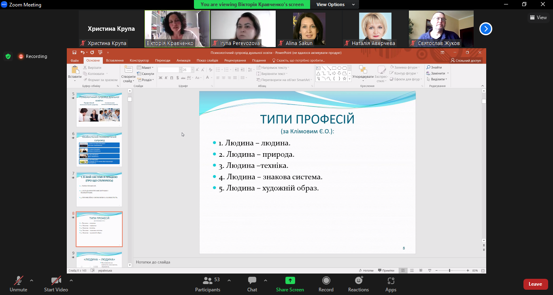Expand video options next to Start Video
This screenshot has height=295, width=553.
71,280
